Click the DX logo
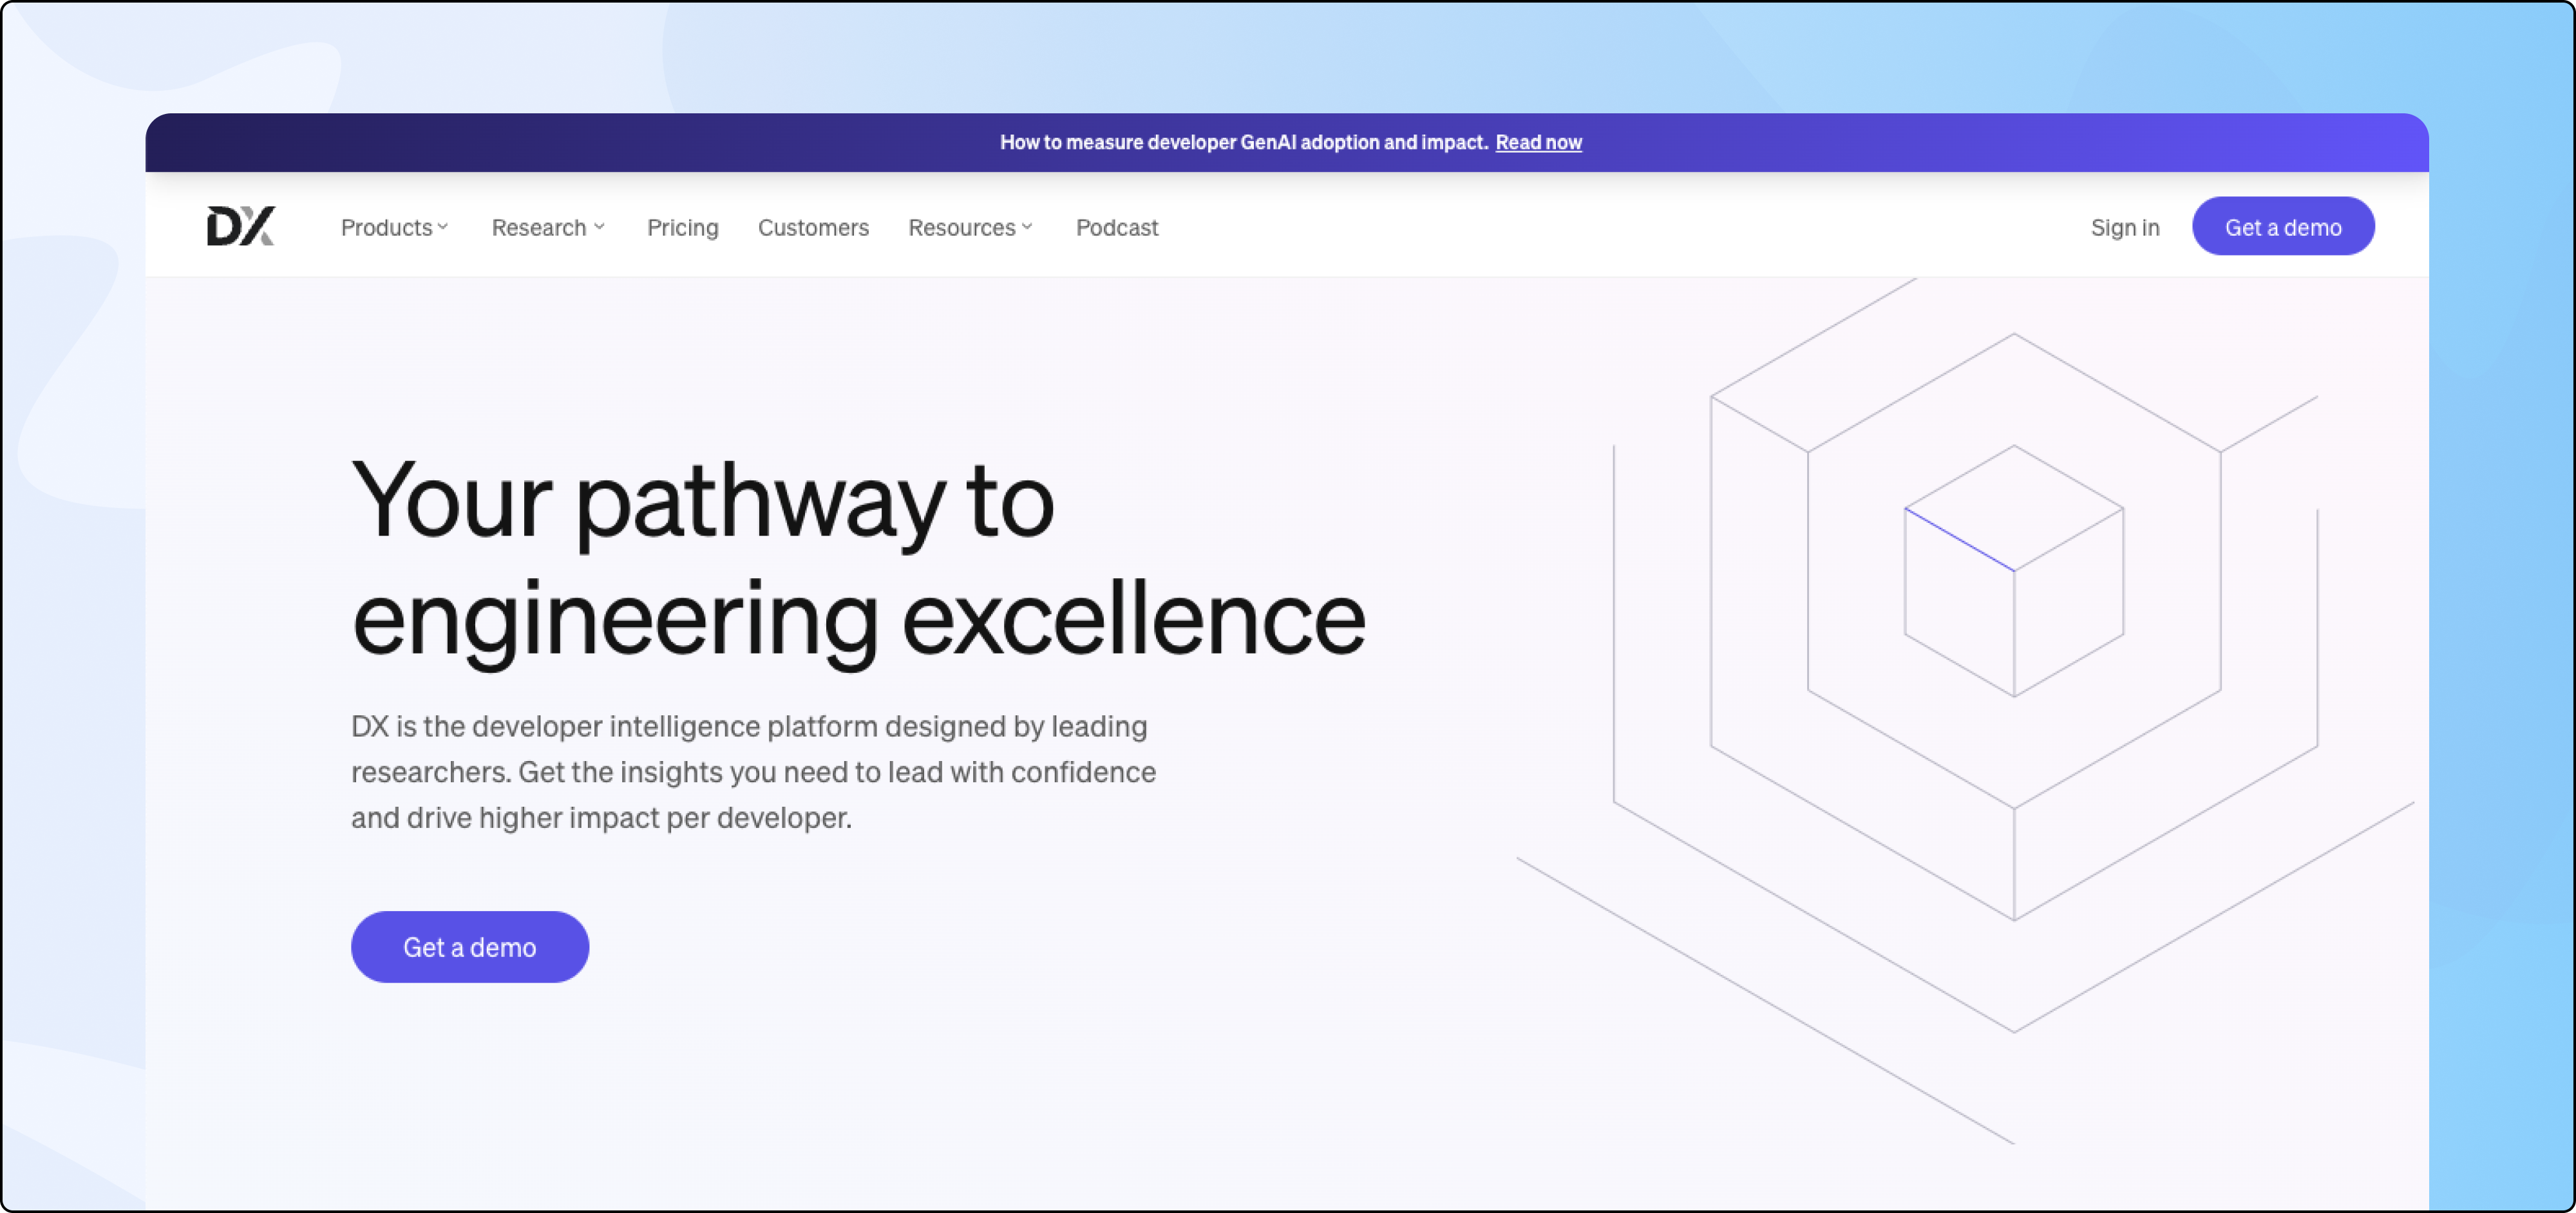The width and height of the screenshot is (2576, 1213). click(x=240, y=226)
